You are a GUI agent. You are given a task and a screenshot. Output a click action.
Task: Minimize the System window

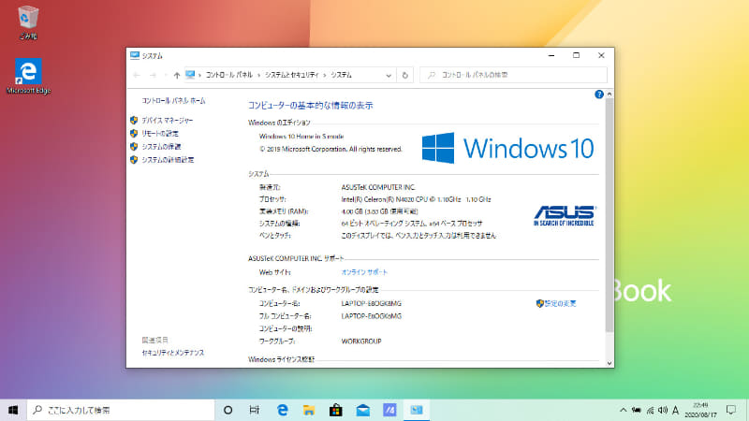pos(551,55)
